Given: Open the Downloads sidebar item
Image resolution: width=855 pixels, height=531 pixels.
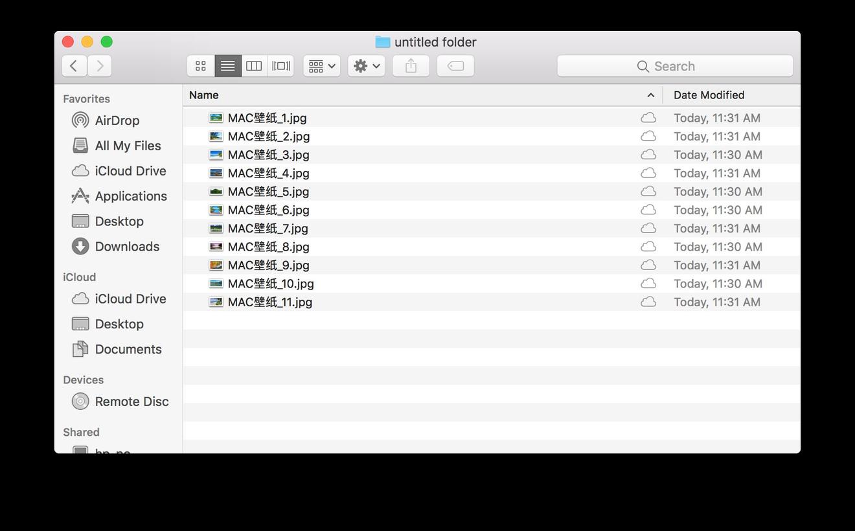Looking at the screenshot, I should pos(127,247).
